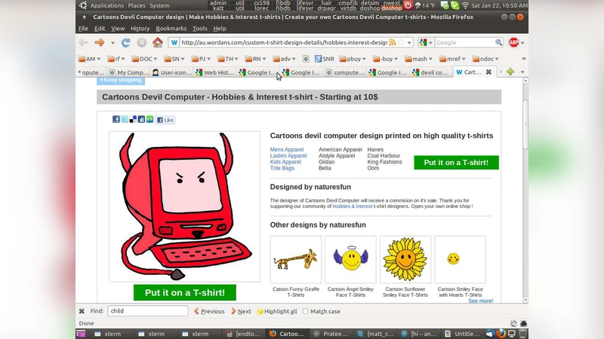The width and height of the screenshot is (604, 339).
Task: Share the design via the Facebook icon
Action: click(116, 119)
